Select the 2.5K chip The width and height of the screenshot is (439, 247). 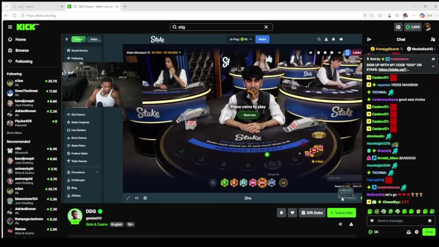272,183
